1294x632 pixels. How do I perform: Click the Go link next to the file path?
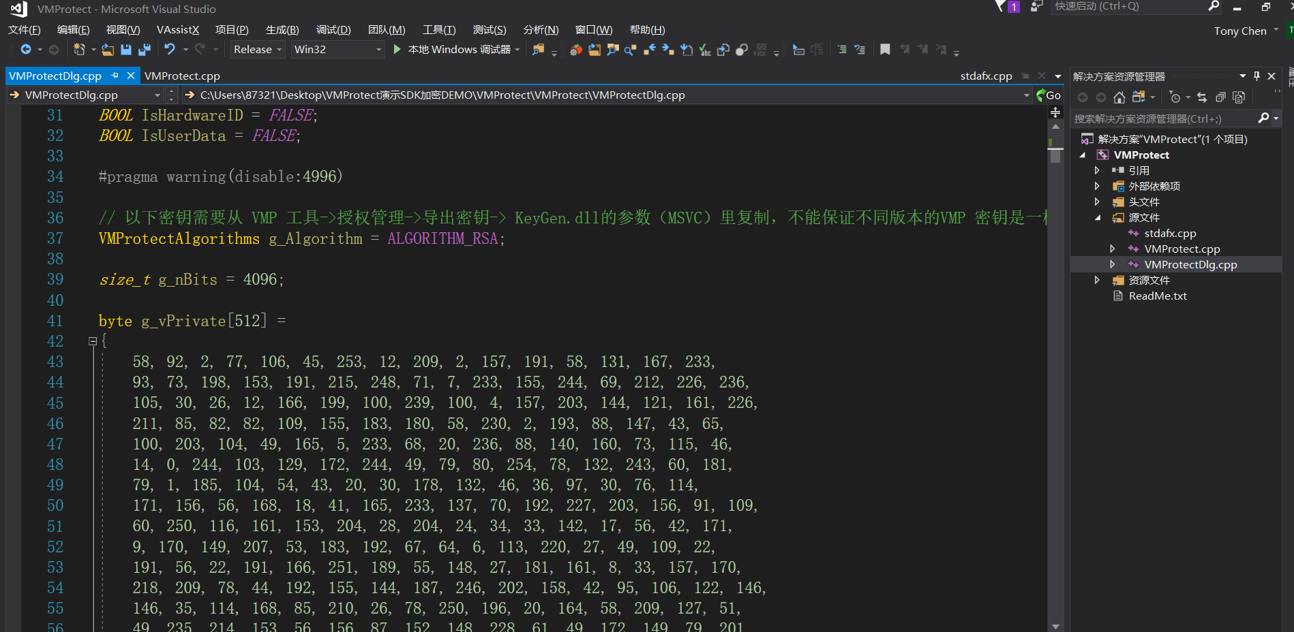pos(1053,95)
